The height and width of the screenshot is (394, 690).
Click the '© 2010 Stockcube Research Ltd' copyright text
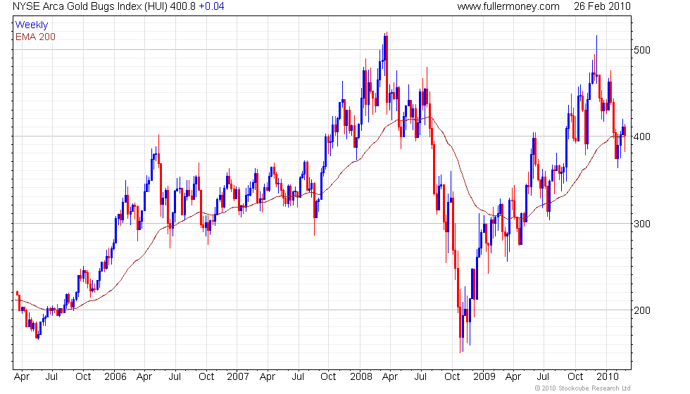[x=583, y=388]
